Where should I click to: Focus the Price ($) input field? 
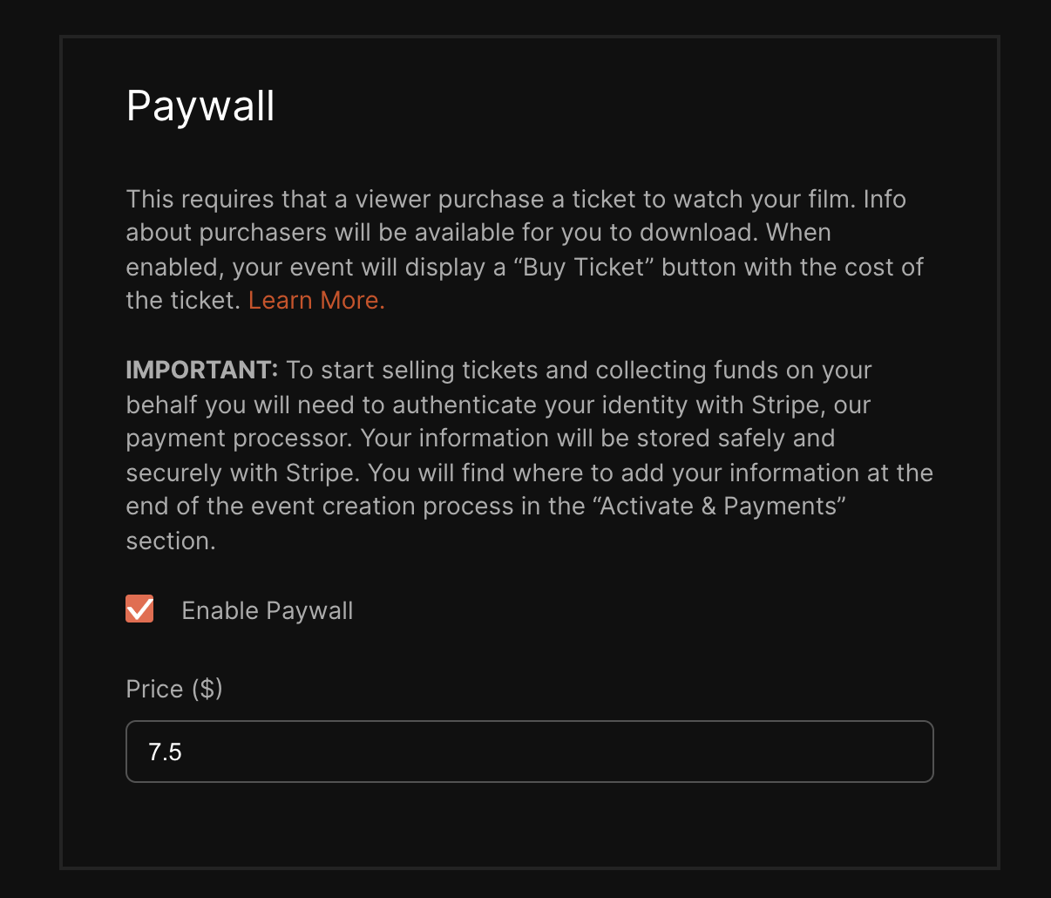pyautogui.click(x=530, y=752)
